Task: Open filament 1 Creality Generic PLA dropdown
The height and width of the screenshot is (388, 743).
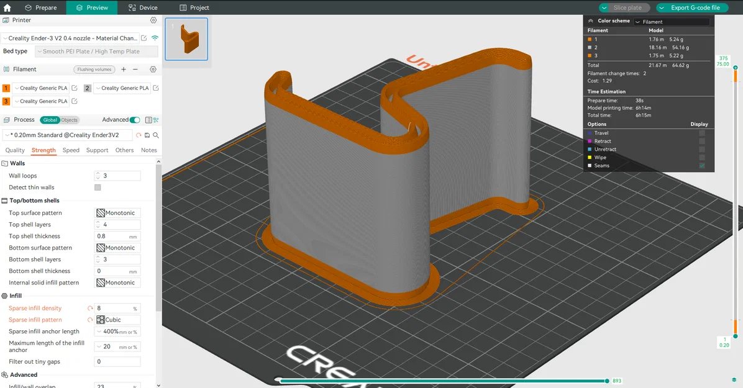Action: coord(41,88)
